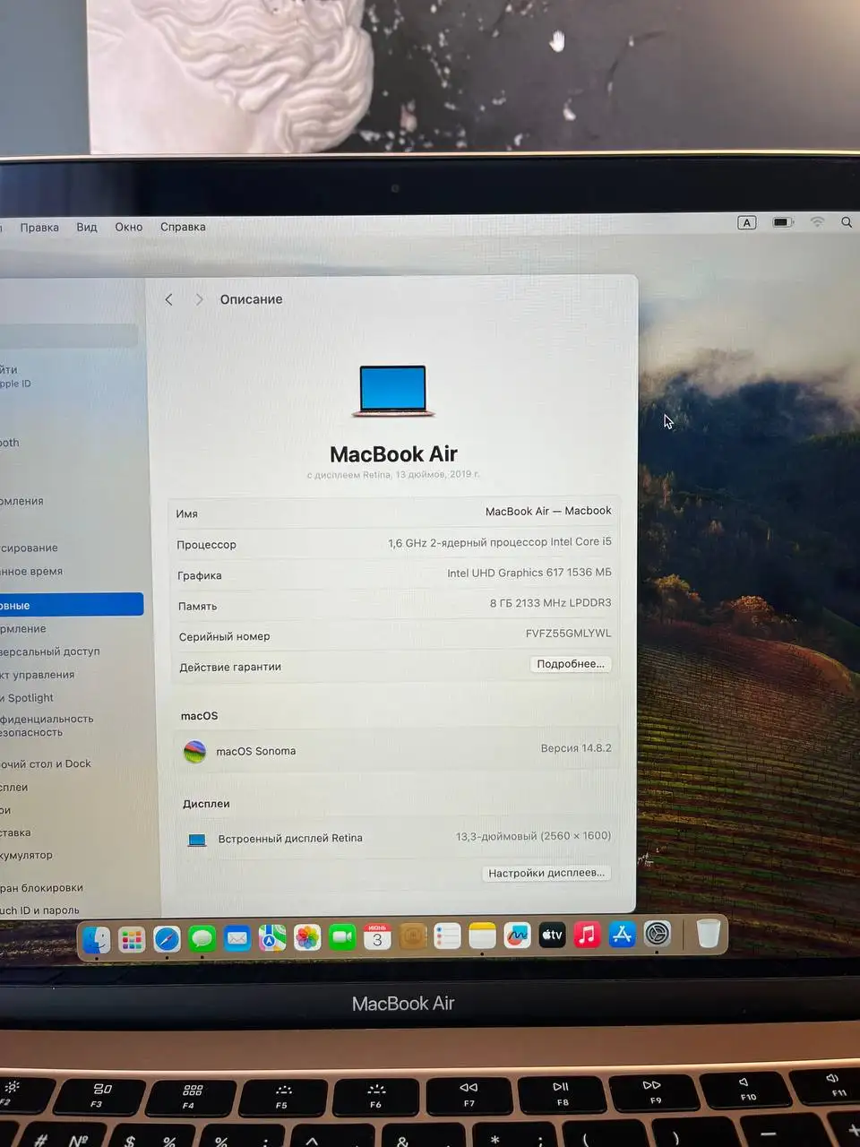
Task: Click the 'Встроенный дисплей Retina' row label
Action: click(x=290, y=839)
